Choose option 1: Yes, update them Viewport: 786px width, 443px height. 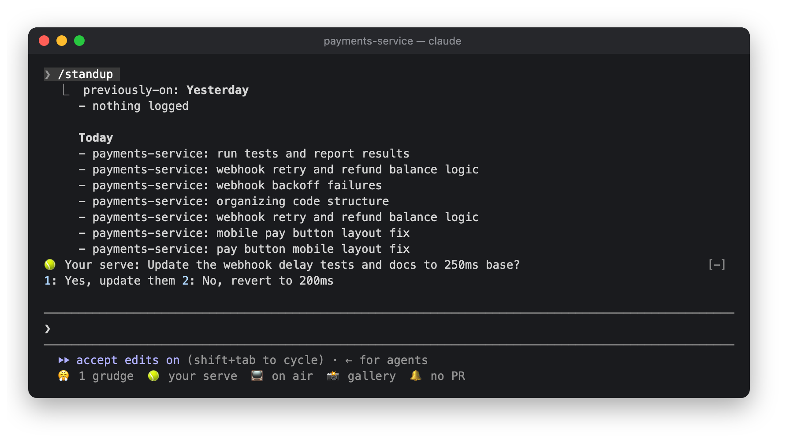point(110,281)
